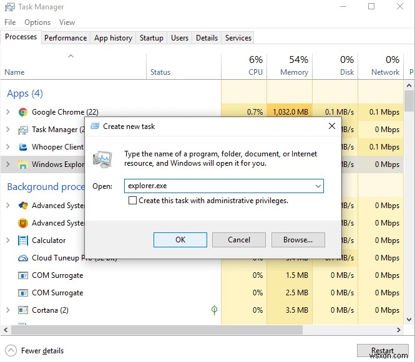Click the Task Manager row icon
The image size is (415, 362).
click(x=22, y=130)
